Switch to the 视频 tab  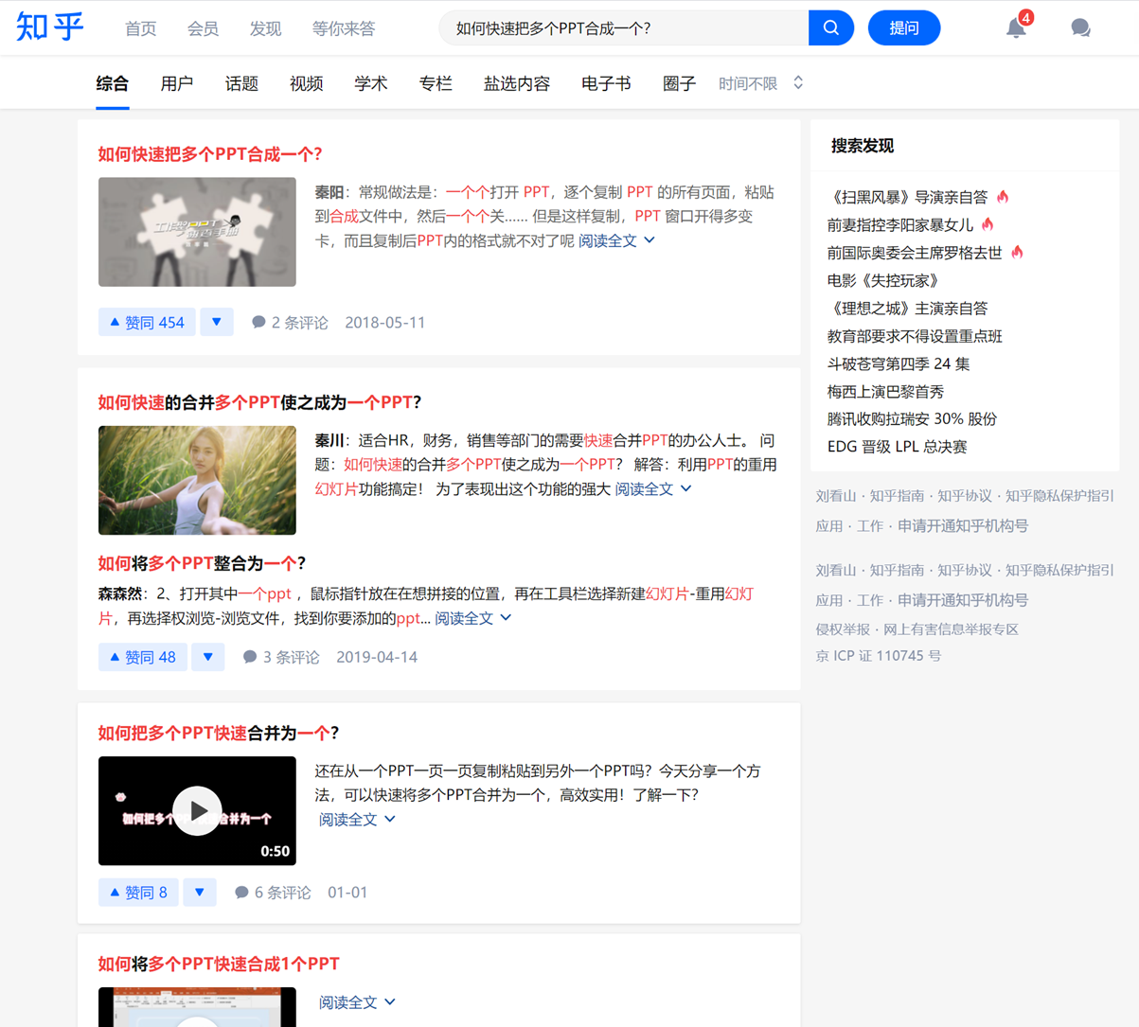306,83
